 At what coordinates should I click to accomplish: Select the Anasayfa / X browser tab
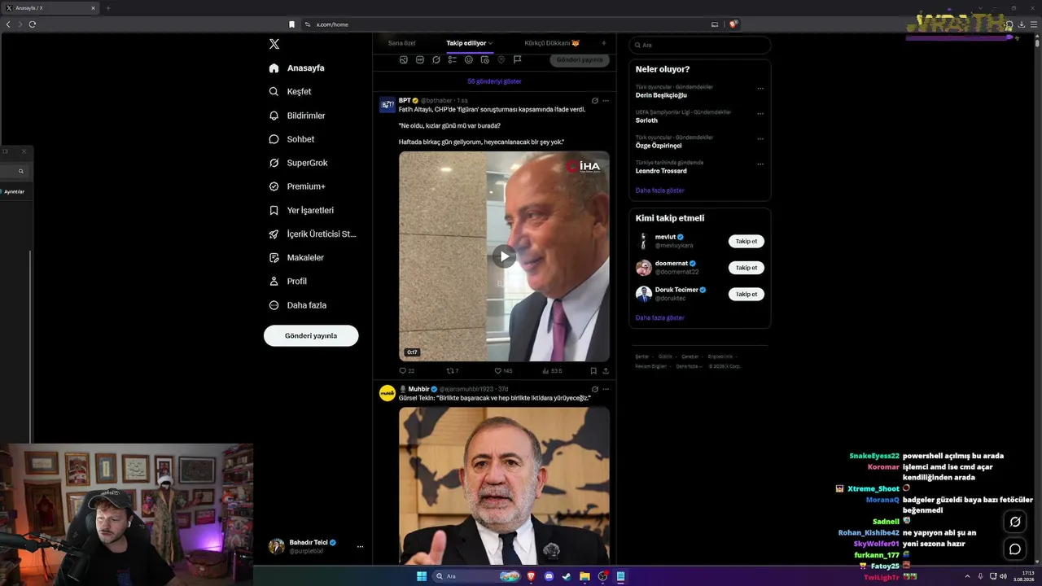tap(50, 8)
